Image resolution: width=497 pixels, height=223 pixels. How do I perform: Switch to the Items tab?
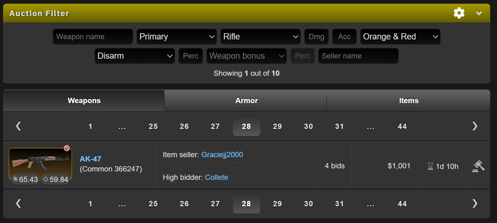point(409,100)
